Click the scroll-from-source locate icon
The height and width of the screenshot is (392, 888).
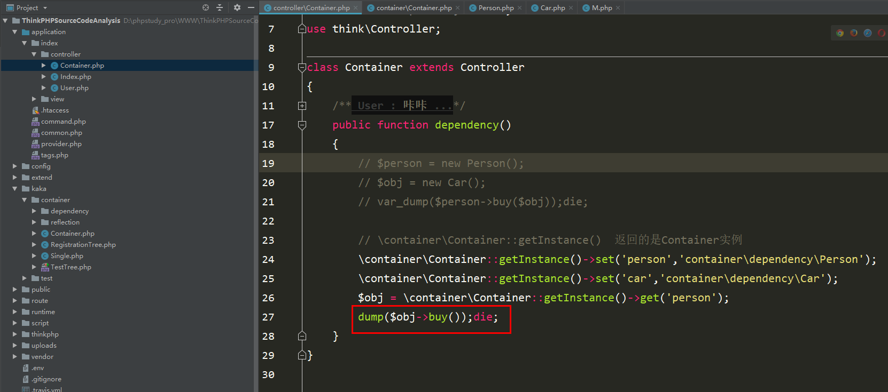click(206, 7)
